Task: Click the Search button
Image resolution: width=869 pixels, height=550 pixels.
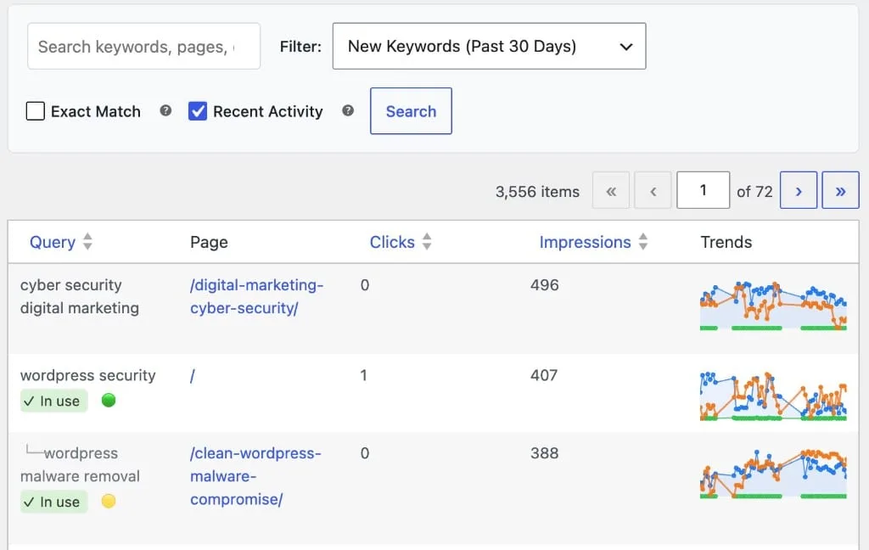Action: 411,111
